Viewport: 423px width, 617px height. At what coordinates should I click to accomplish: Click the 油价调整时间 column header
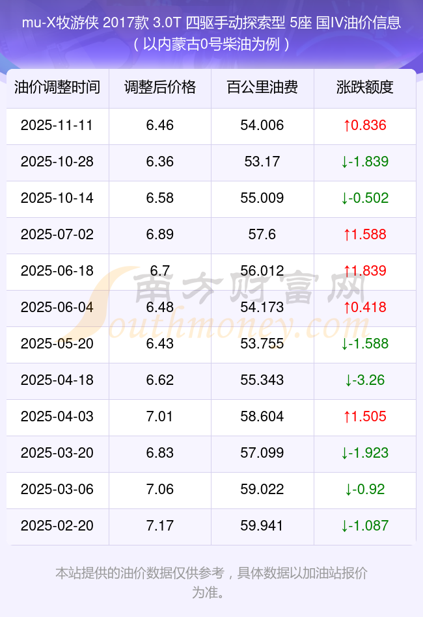(57, 87)
